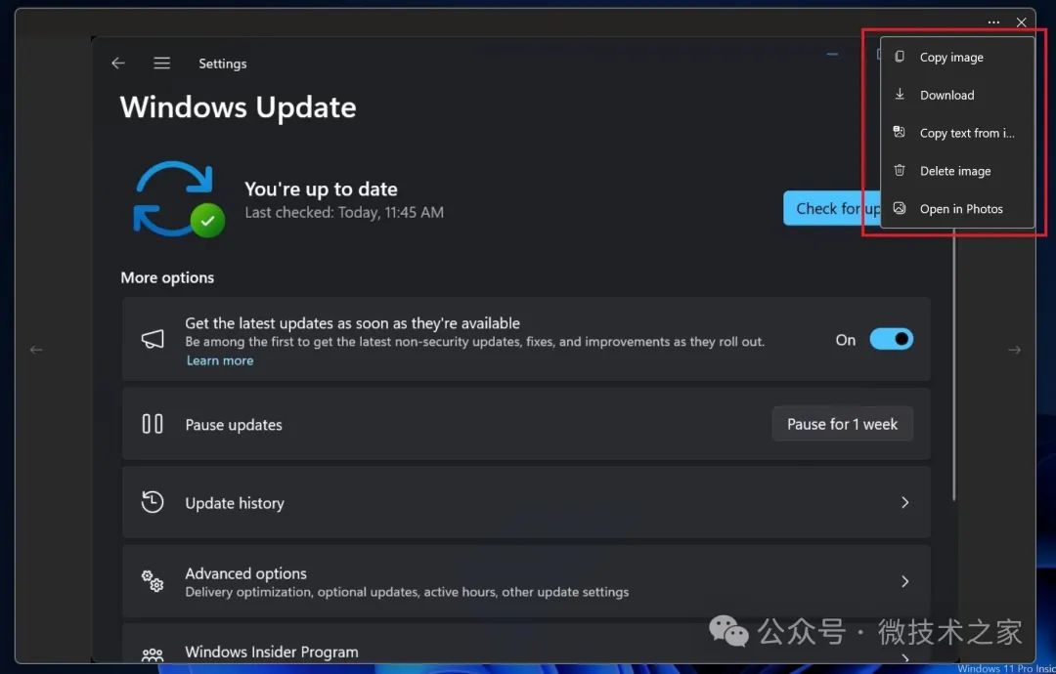Viewport: 1056px width, 674px height.
Task: Click Pause for 1 week button
Action: click(843, 424)
